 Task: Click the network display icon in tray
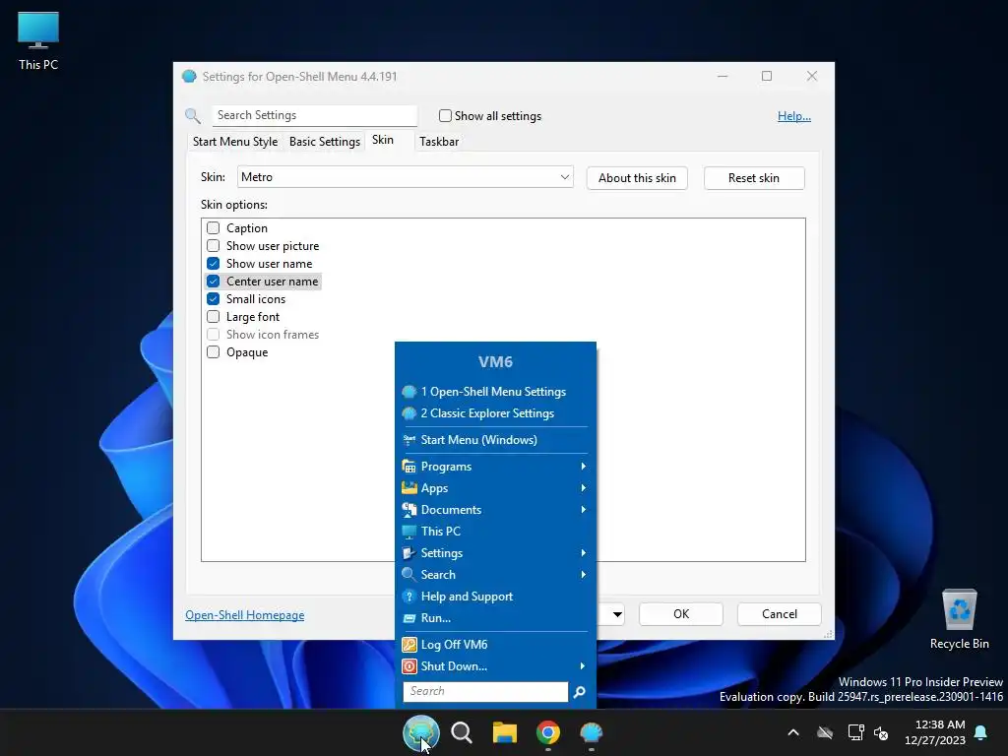tap(855, 732)
